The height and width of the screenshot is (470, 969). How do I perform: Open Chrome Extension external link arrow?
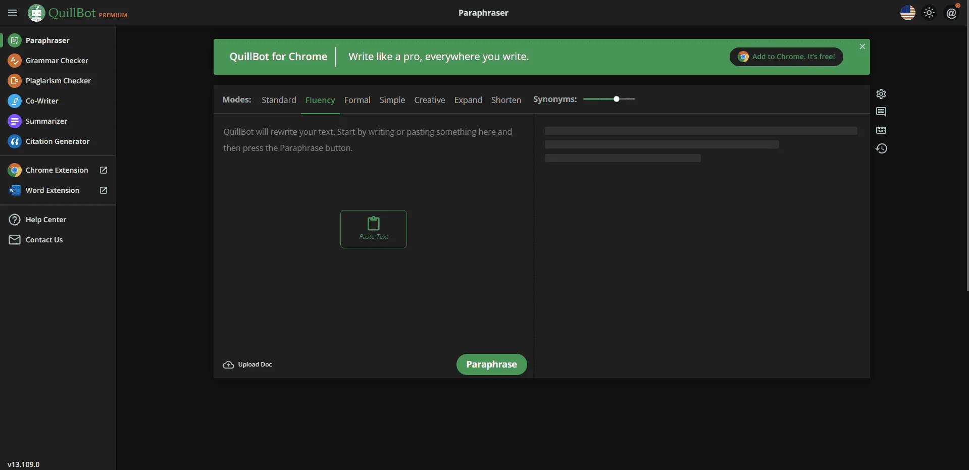click(x=104, y=170)
